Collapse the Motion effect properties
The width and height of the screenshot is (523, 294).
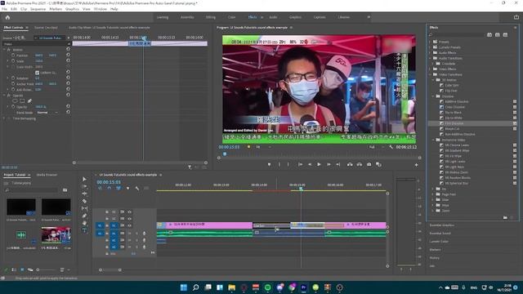4,49
